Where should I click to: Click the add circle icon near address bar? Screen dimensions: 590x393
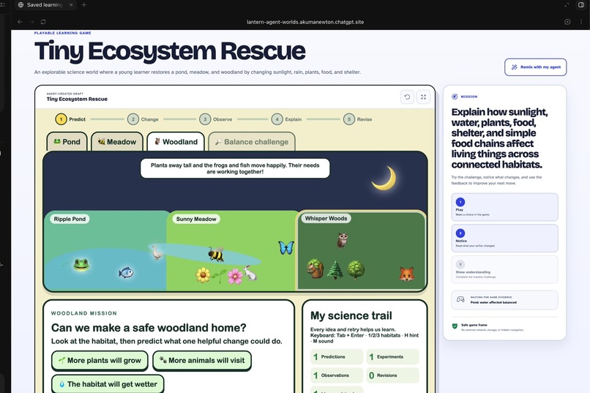(567, 22)
